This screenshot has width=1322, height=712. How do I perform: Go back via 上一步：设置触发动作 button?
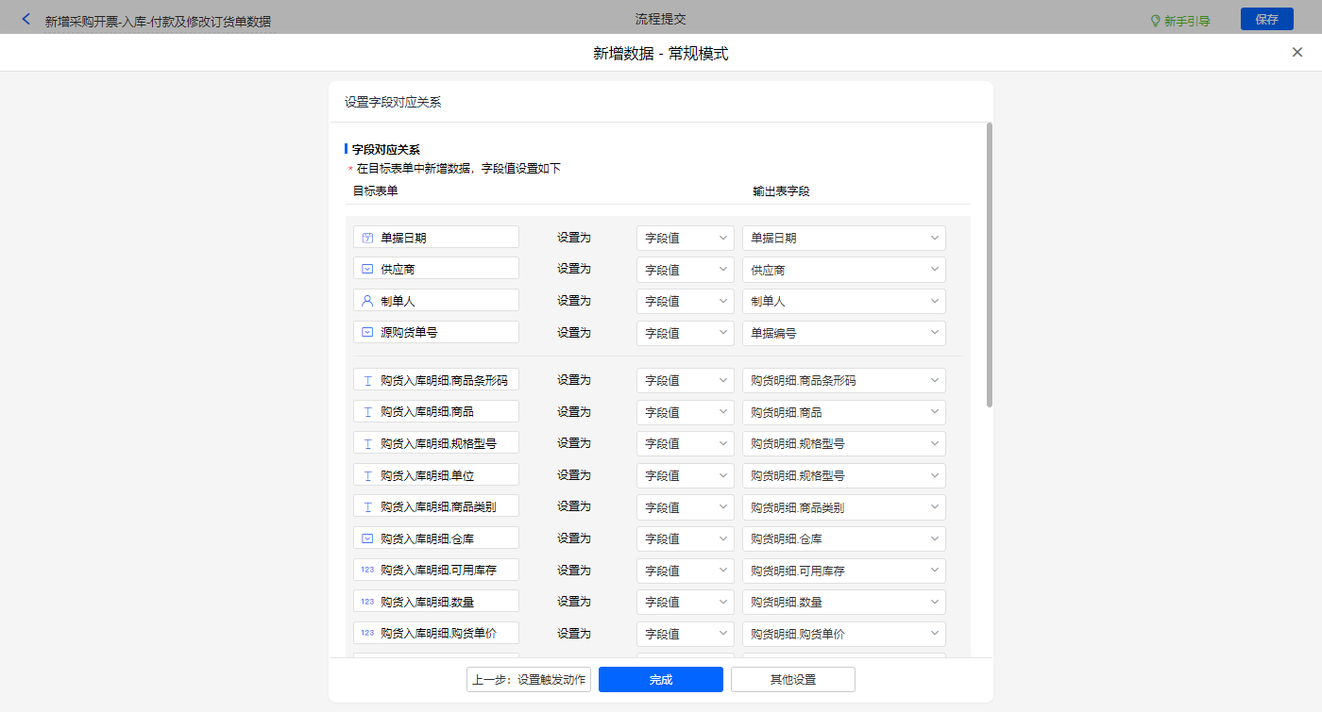coord(529,680)
